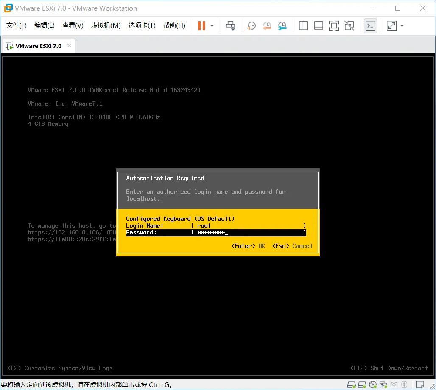Minimize the VMware Workstation window

pos(373,8)
